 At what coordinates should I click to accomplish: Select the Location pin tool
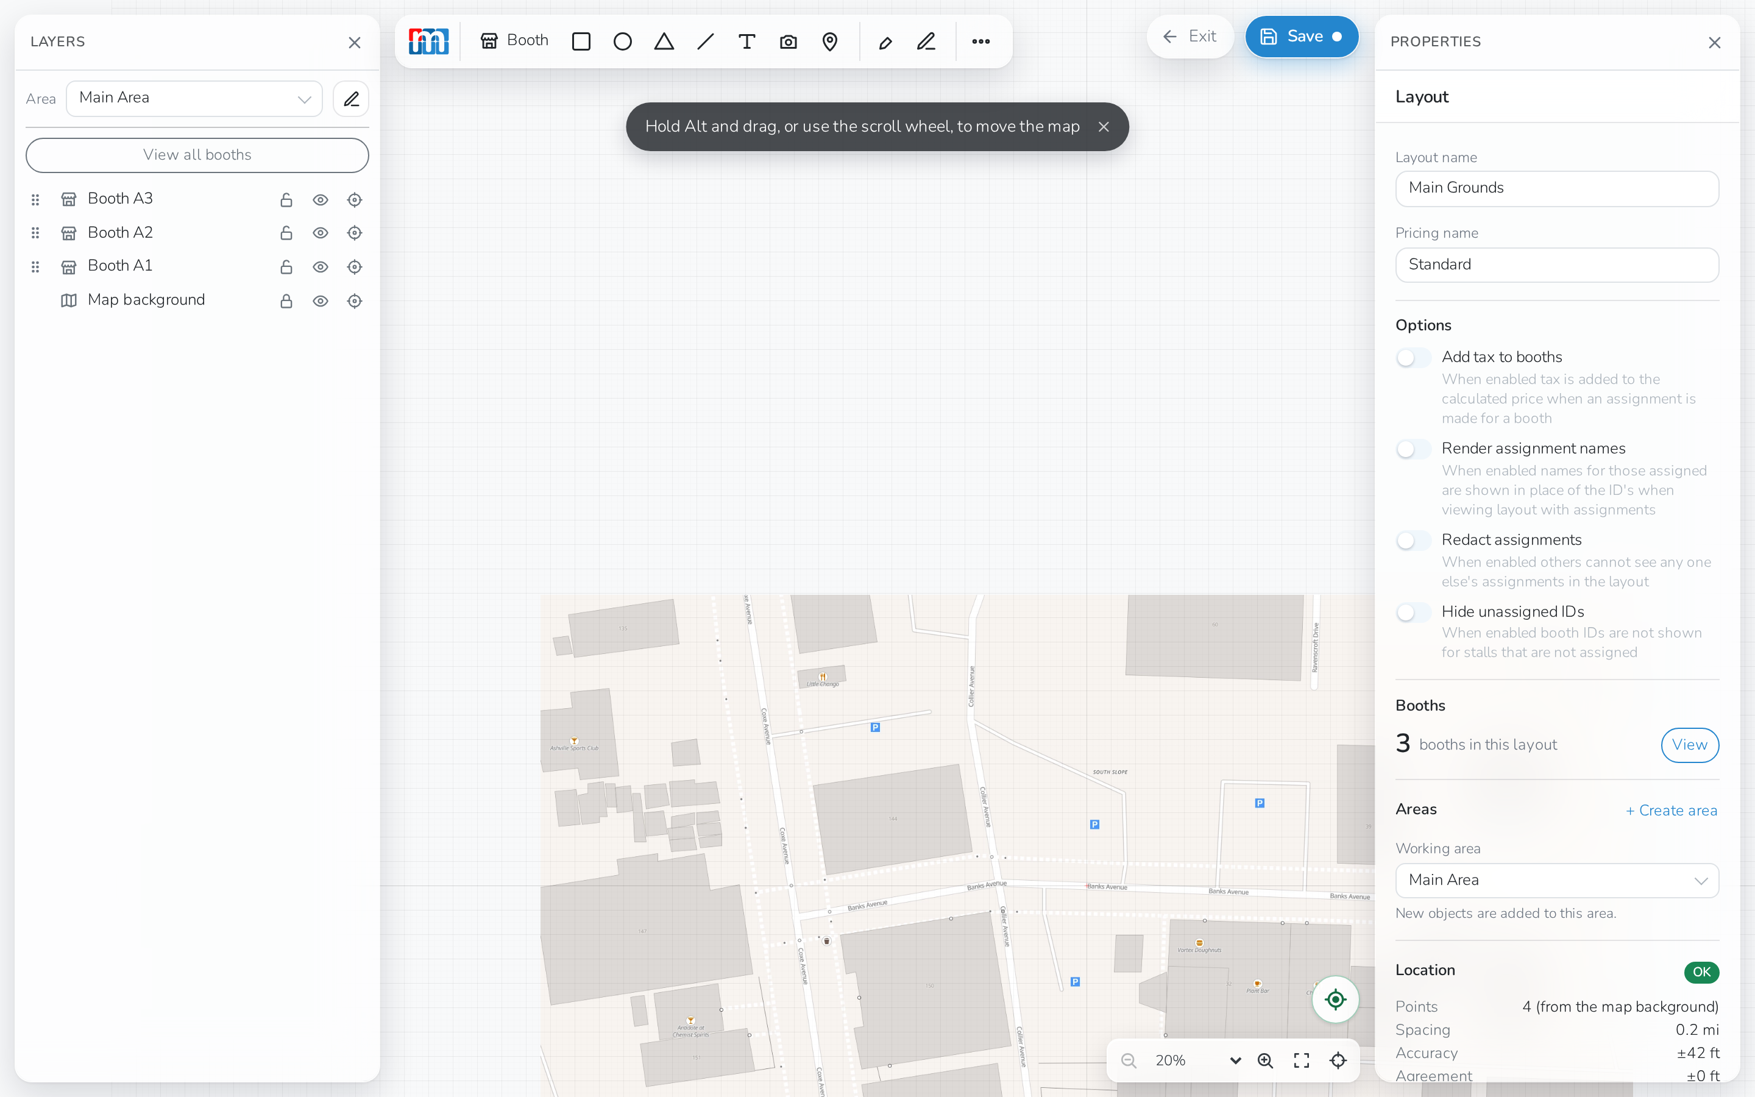coord(829,41)
